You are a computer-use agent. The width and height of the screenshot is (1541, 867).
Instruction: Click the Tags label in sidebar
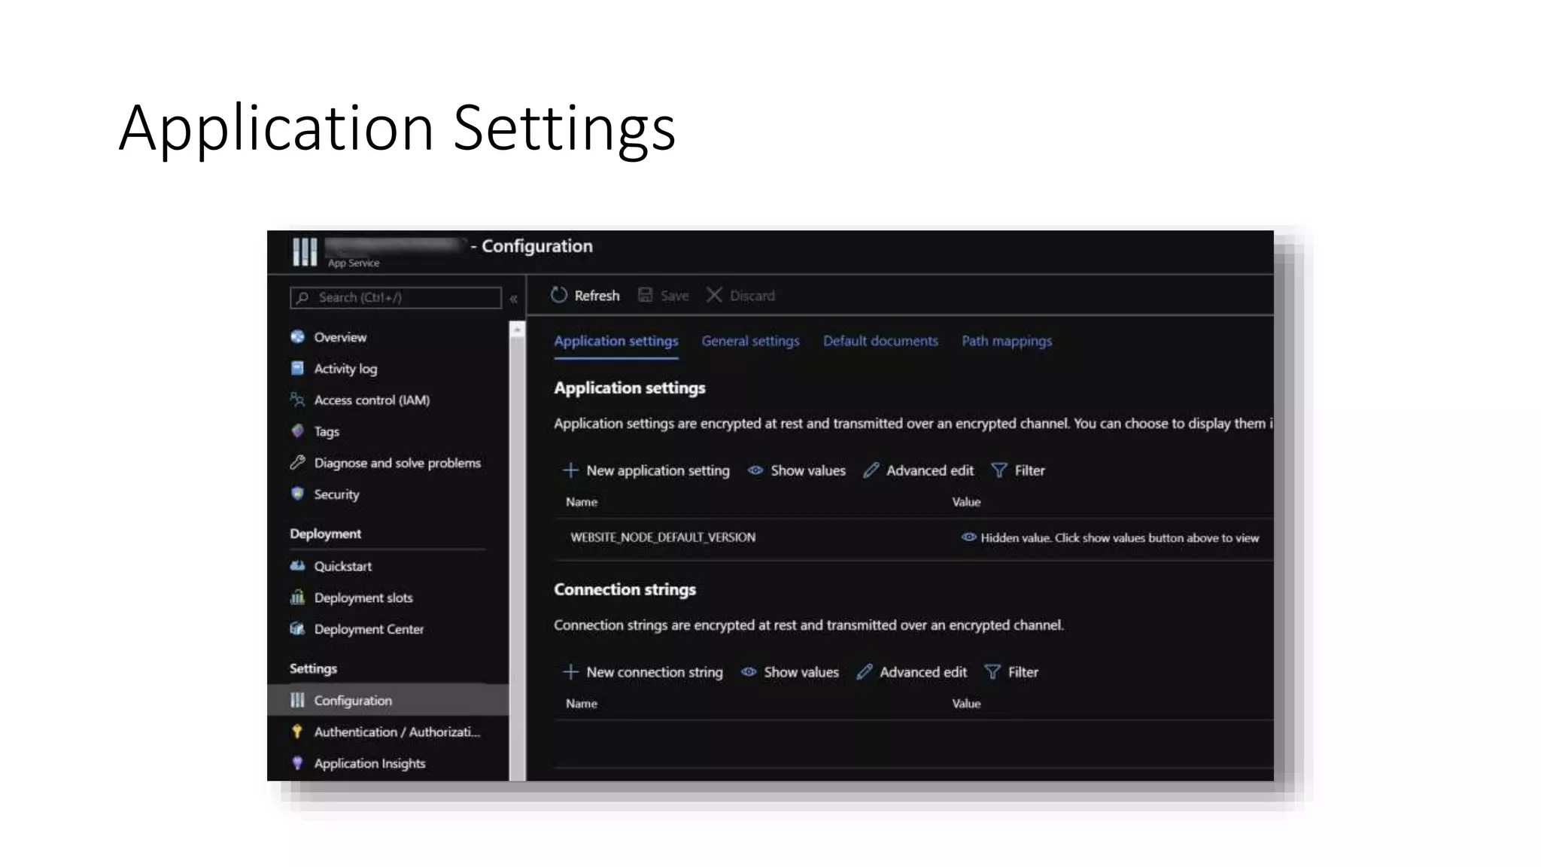(x=327, y=432)
